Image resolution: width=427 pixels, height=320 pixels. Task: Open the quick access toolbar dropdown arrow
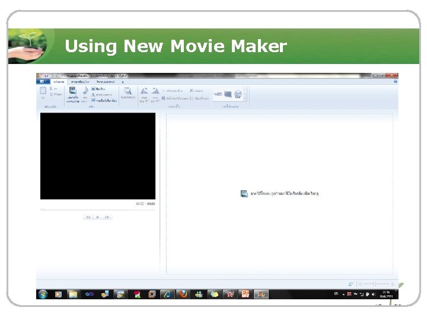click(x=62, y=75)
